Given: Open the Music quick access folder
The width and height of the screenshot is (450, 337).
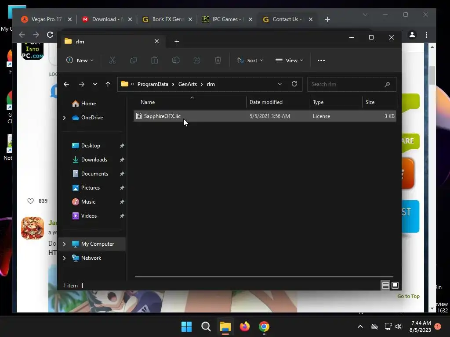Looking at the screenshot, I should pyautogui.click(x=88, y=202).
